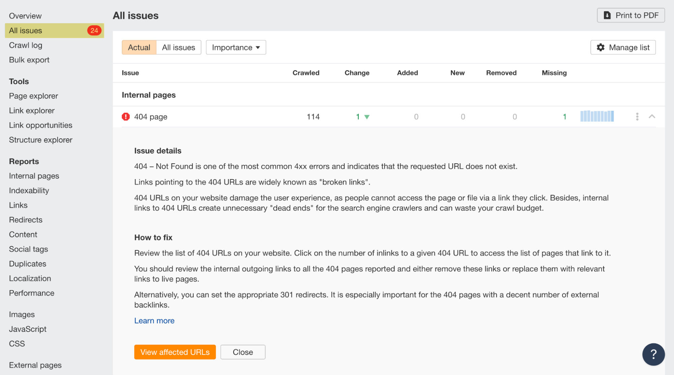
Task: Click the red alert icon beside 404 page
Action: (x=125, y=116)
